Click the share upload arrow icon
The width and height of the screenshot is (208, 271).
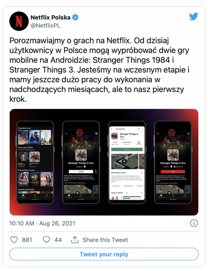click(75, 240)
